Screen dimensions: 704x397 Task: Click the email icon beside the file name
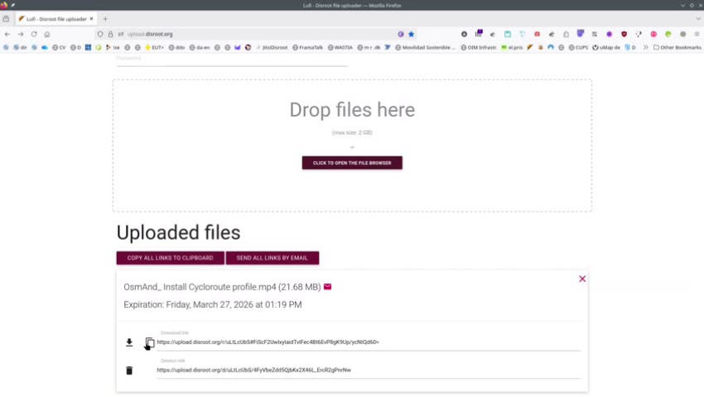pyautogui.click(x=327, y=287)
